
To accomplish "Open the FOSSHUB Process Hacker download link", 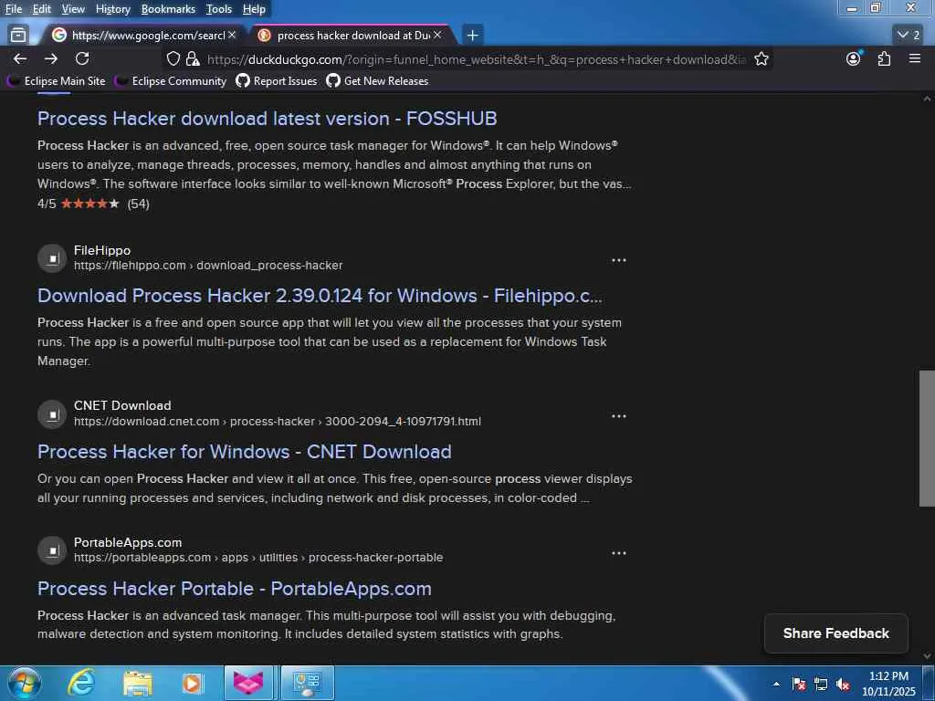I will pos(268,119).
